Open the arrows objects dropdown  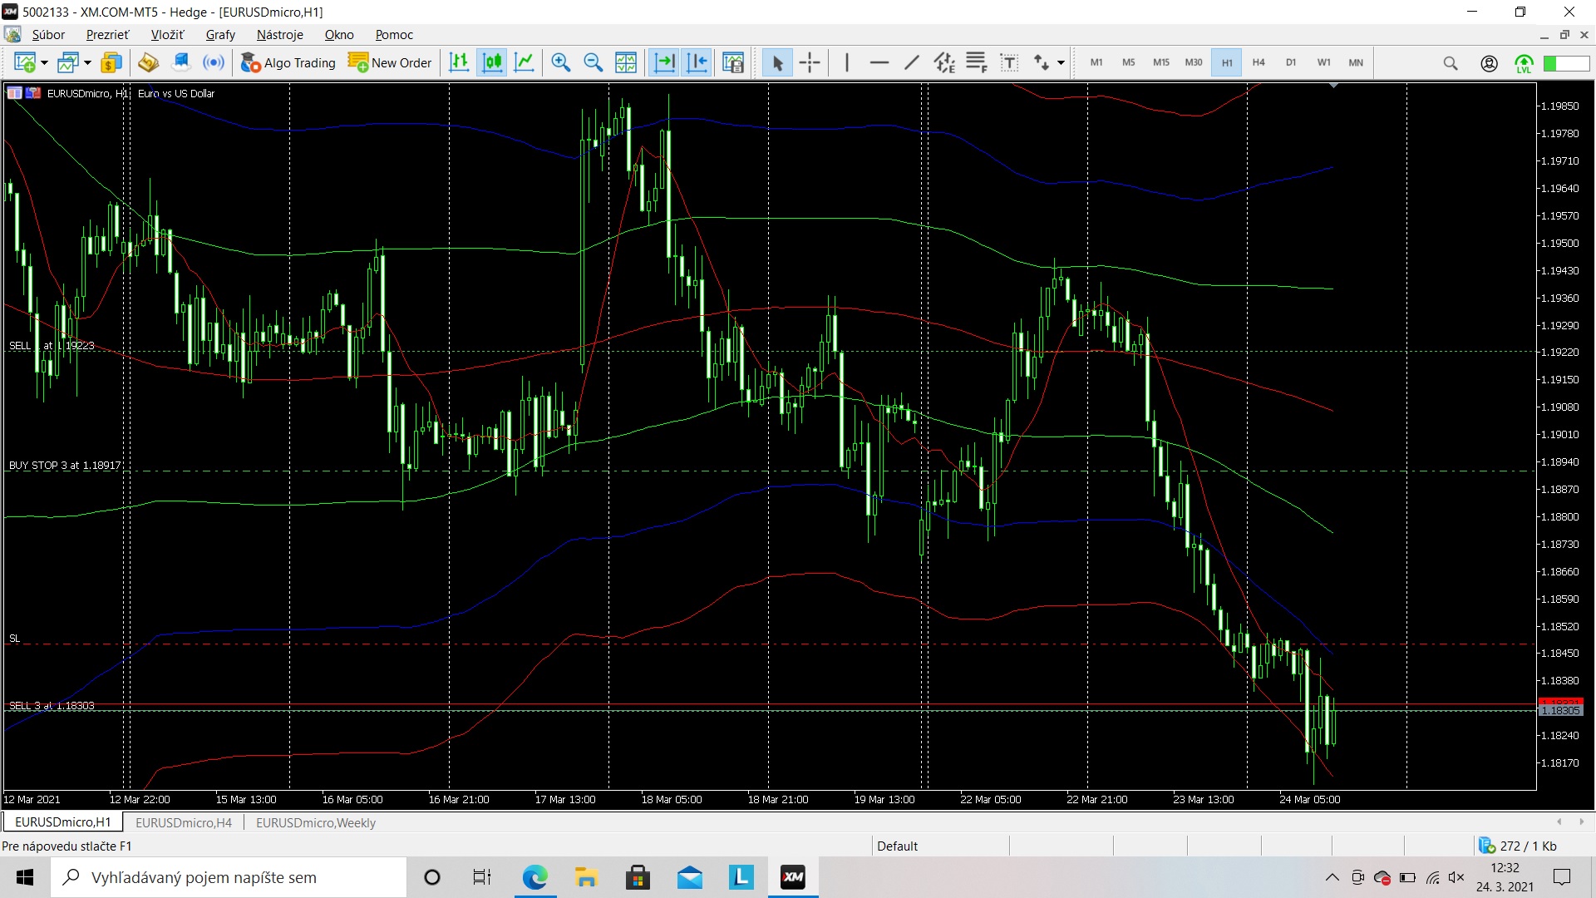click(1061, 63)
